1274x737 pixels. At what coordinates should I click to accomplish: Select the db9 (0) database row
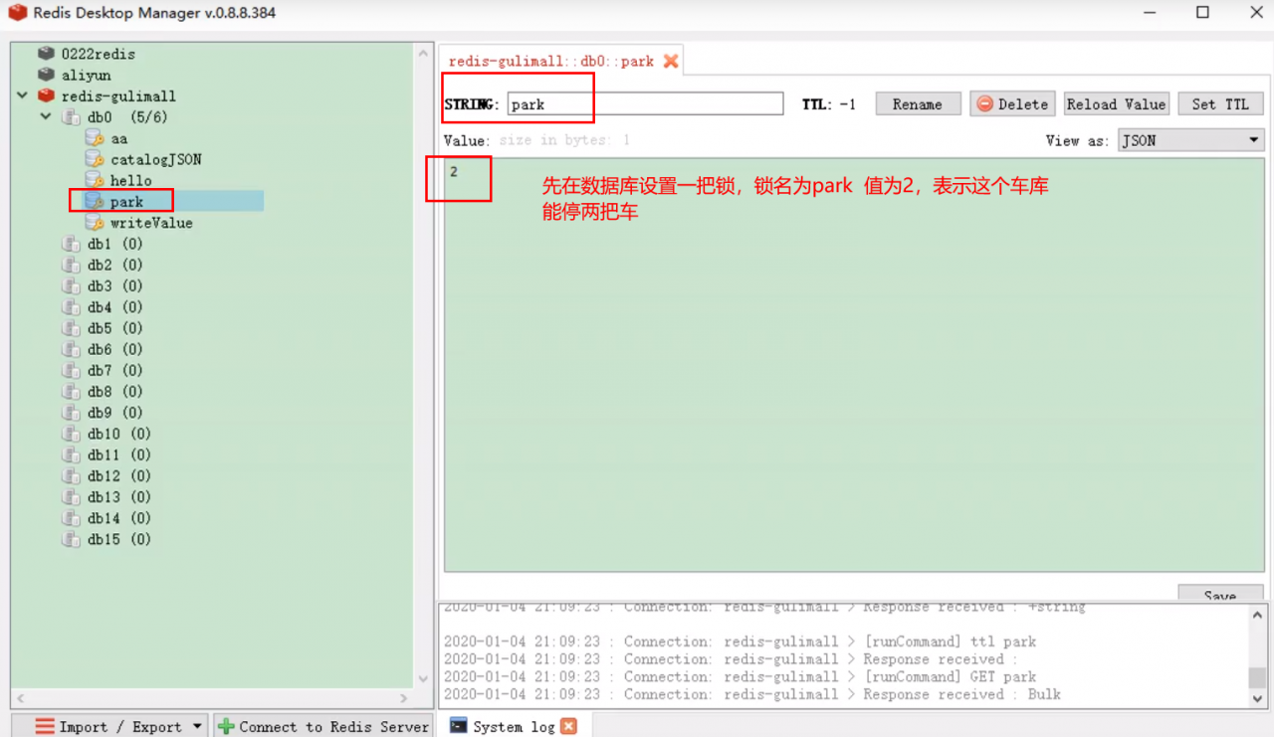[x=114, y=413]
